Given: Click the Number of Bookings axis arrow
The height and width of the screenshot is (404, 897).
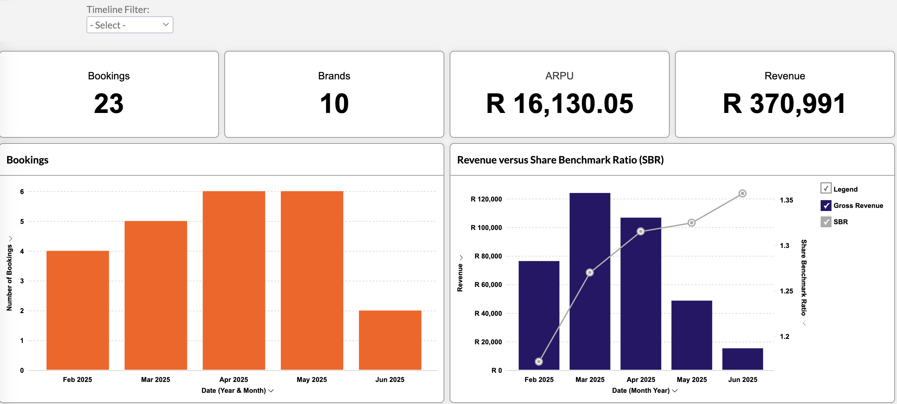Looking at the screenshot, I should (11, 238).
